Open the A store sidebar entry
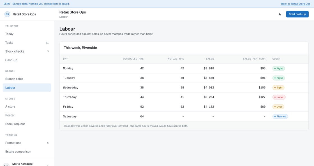 tap(27, 106)
